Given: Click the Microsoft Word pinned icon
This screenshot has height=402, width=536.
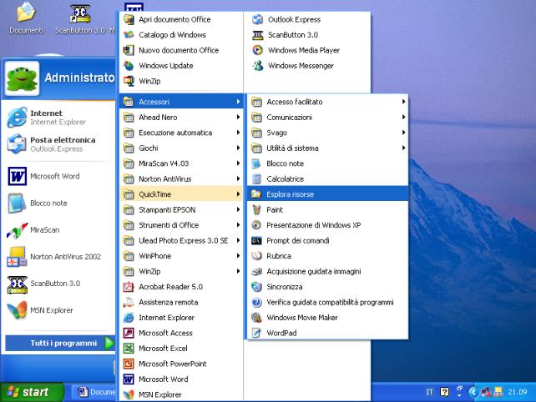Looking at the screenshot, I should tap(17, 176).
